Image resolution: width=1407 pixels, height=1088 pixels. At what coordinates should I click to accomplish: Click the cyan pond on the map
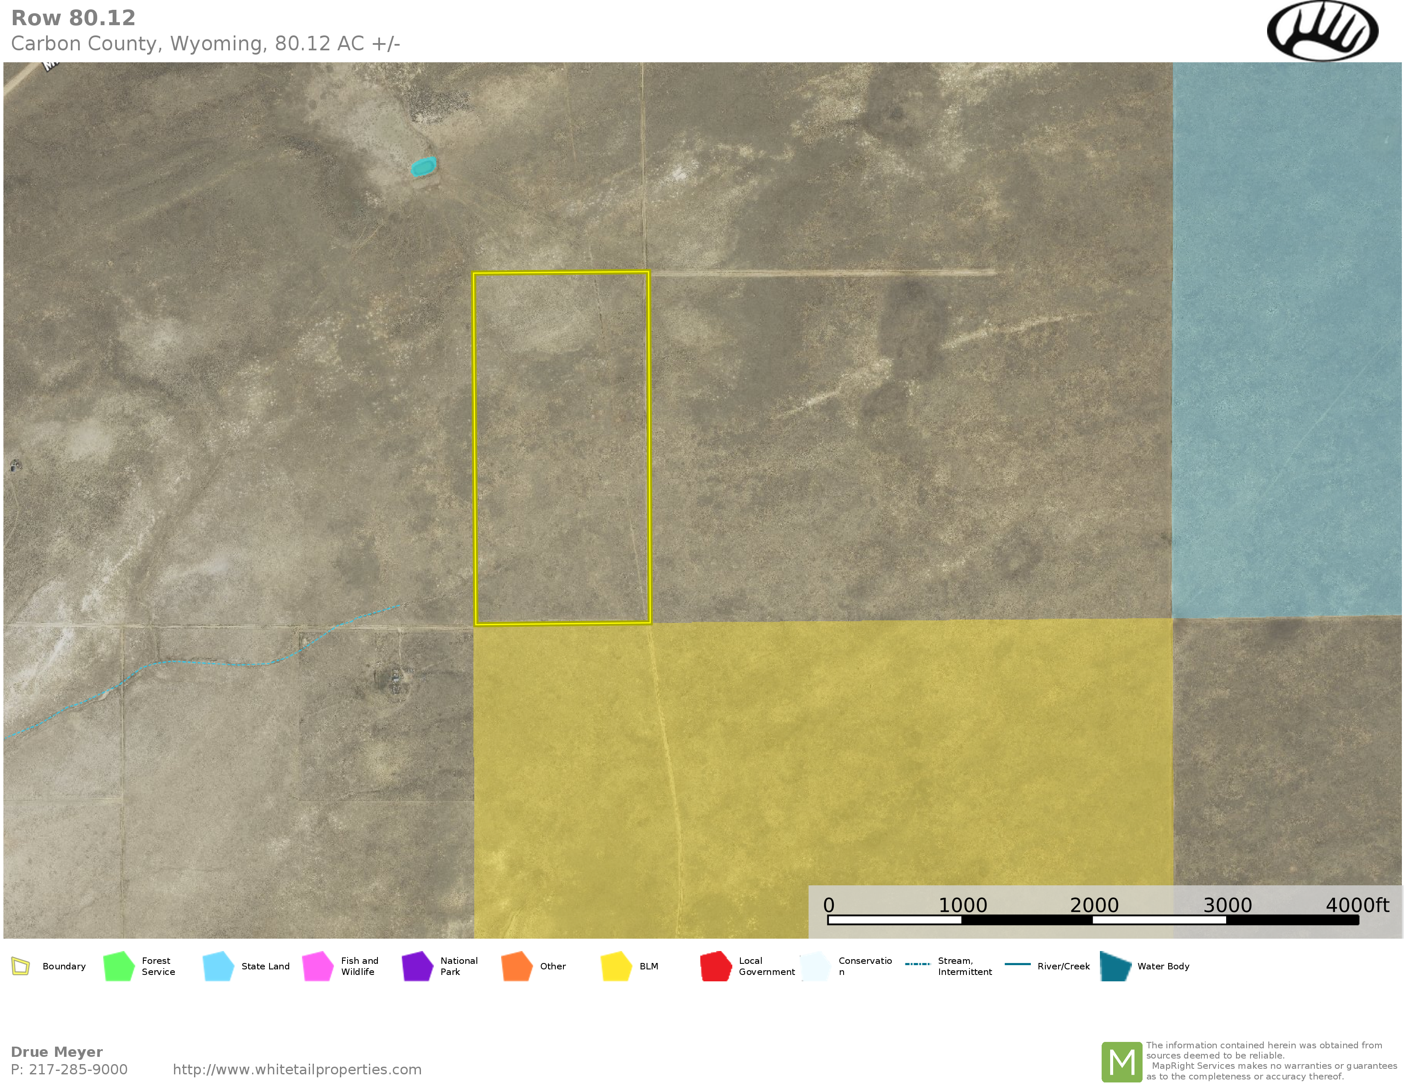(x=423, y=167)
